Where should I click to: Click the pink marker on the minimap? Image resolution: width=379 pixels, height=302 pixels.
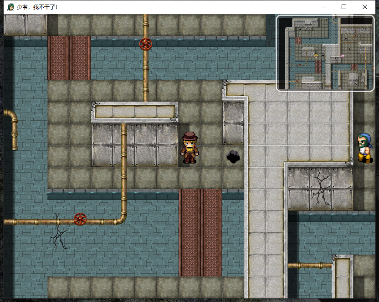pos(343,56)
